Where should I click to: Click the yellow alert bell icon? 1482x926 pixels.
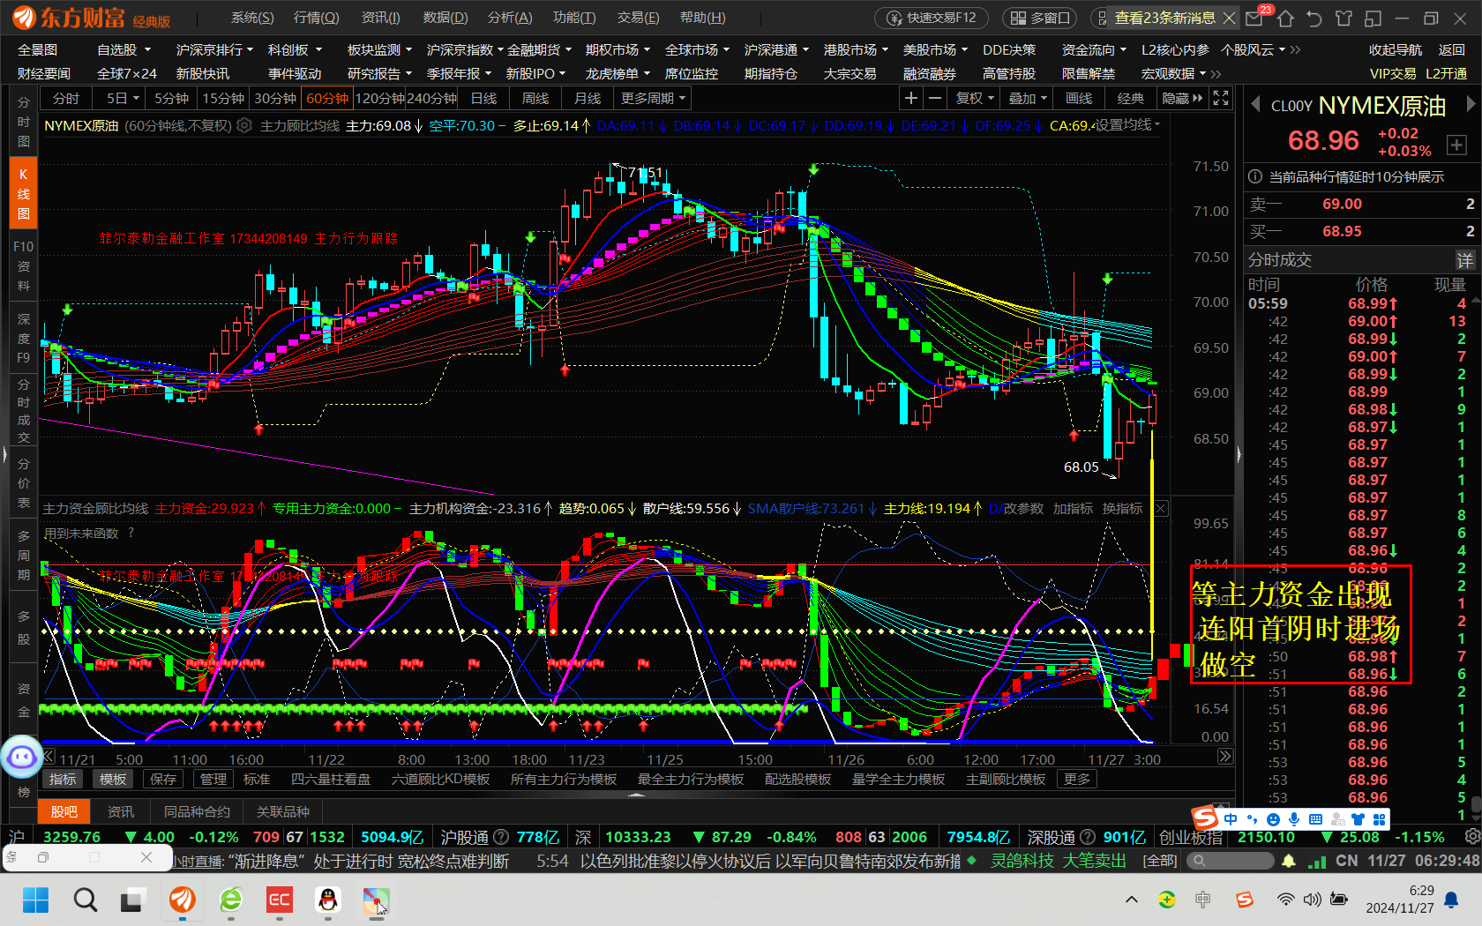(1289, 861)
